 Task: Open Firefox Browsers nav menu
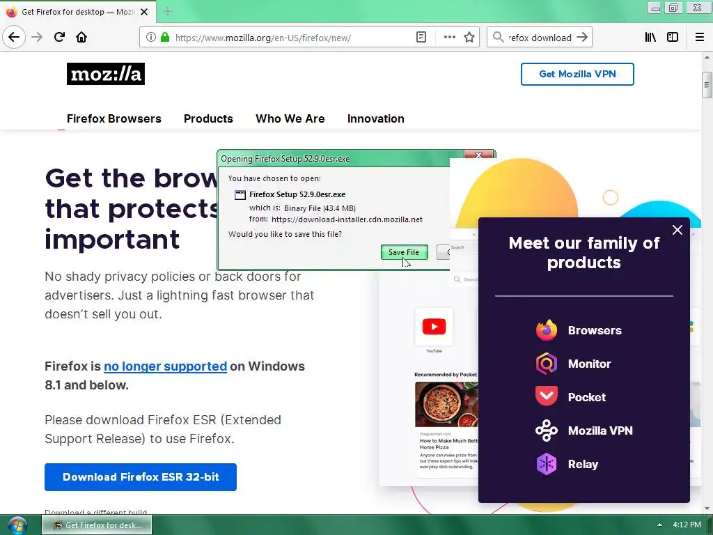(113, 118)
